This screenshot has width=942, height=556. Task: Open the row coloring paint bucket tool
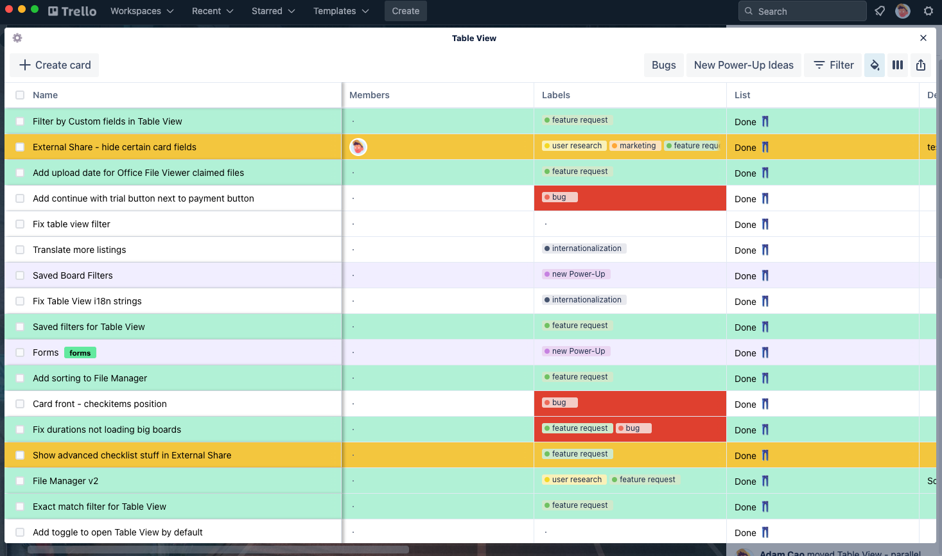coord(875,65)
